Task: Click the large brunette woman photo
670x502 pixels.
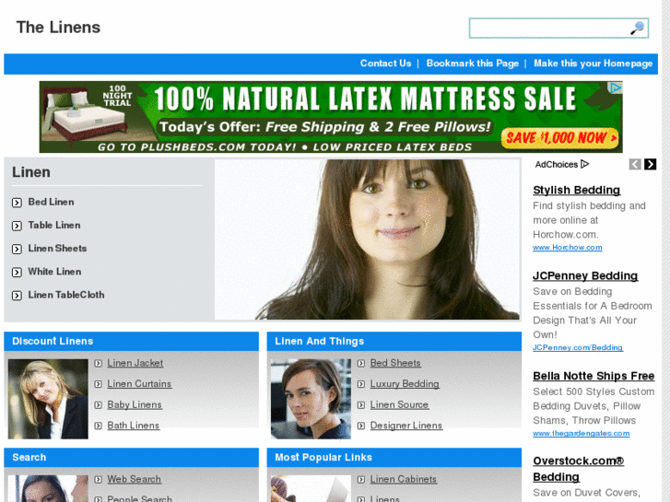Action: [x=368, y=239]
